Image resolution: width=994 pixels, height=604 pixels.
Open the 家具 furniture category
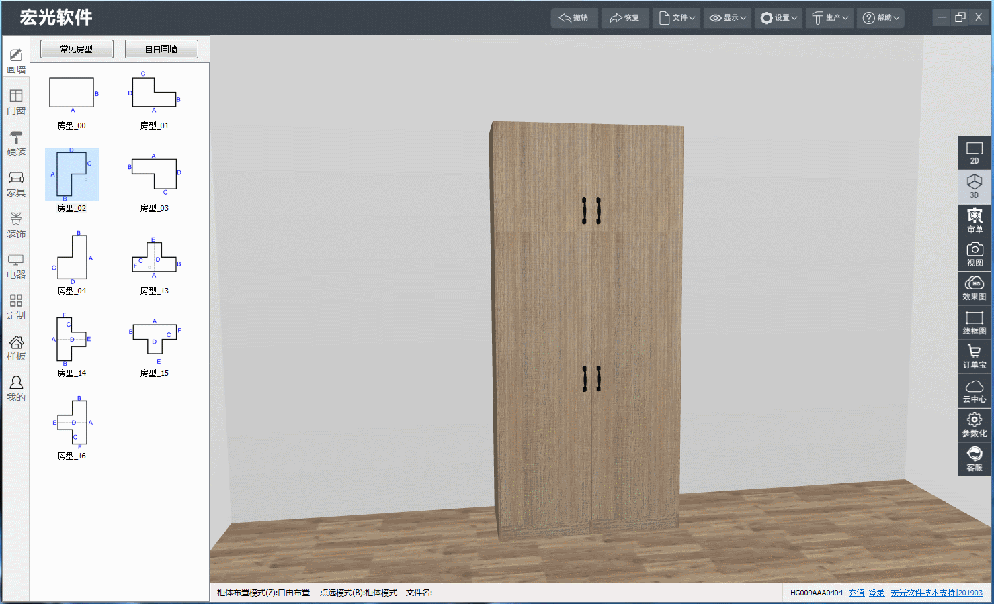[16, 184]
